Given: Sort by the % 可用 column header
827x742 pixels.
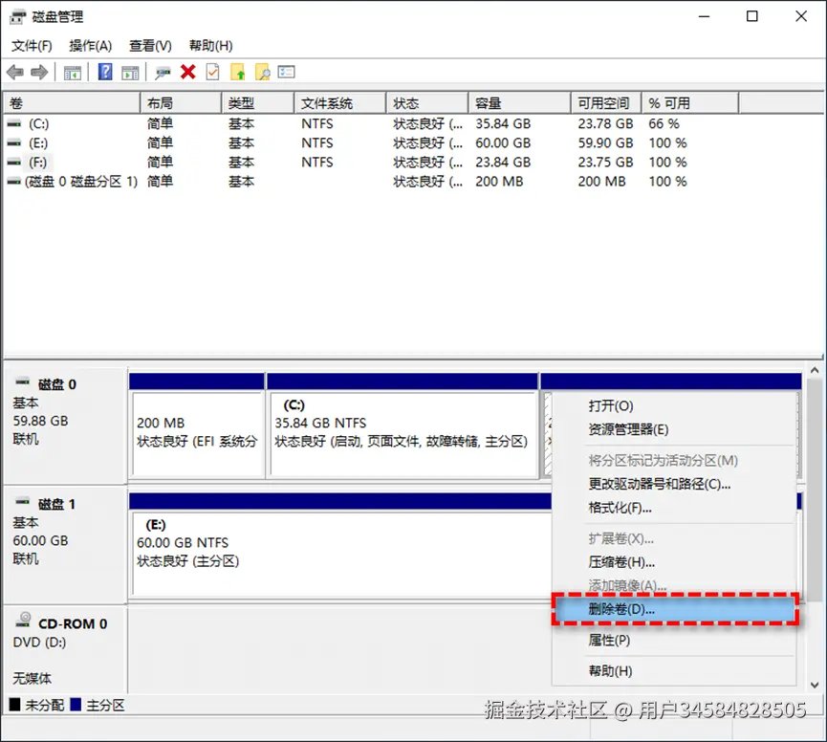Looking at the screenshot, I should 690,103.
